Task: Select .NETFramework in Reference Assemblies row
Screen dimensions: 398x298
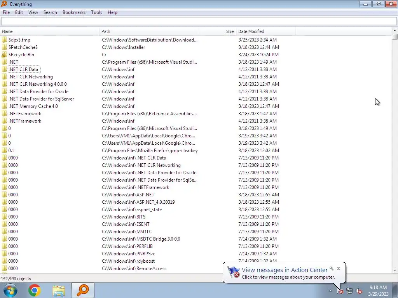Action: point(24,114)
